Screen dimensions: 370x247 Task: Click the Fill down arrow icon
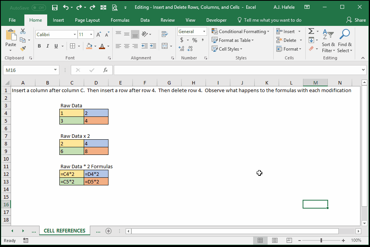(x=311, y=40)
